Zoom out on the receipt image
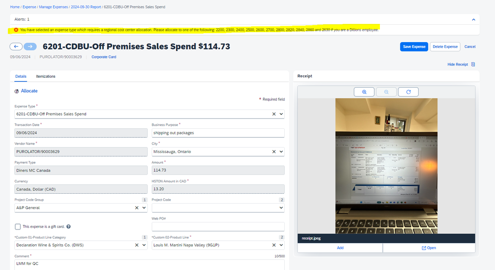 coord(386,92)
